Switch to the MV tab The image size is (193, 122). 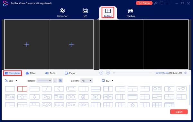(85, 13)
